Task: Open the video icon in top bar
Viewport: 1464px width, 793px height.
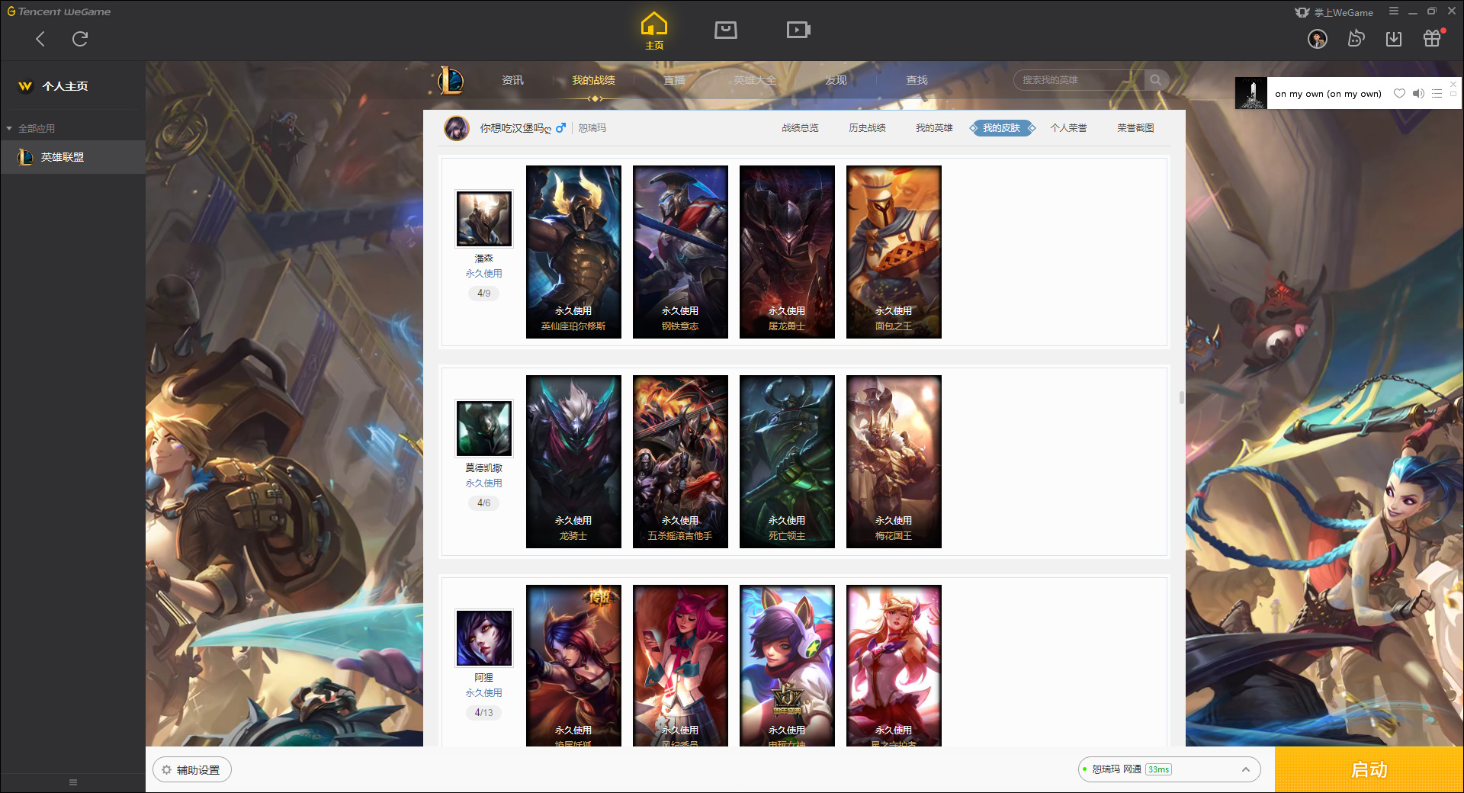Action: click(x=798, y=30)
